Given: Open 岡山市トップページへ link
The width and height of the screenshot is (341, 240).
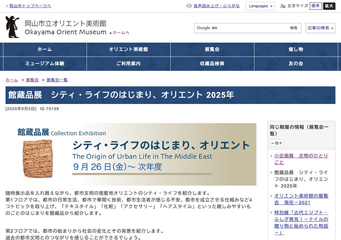Looking at the screenshot, I should [x=30, y=6].
